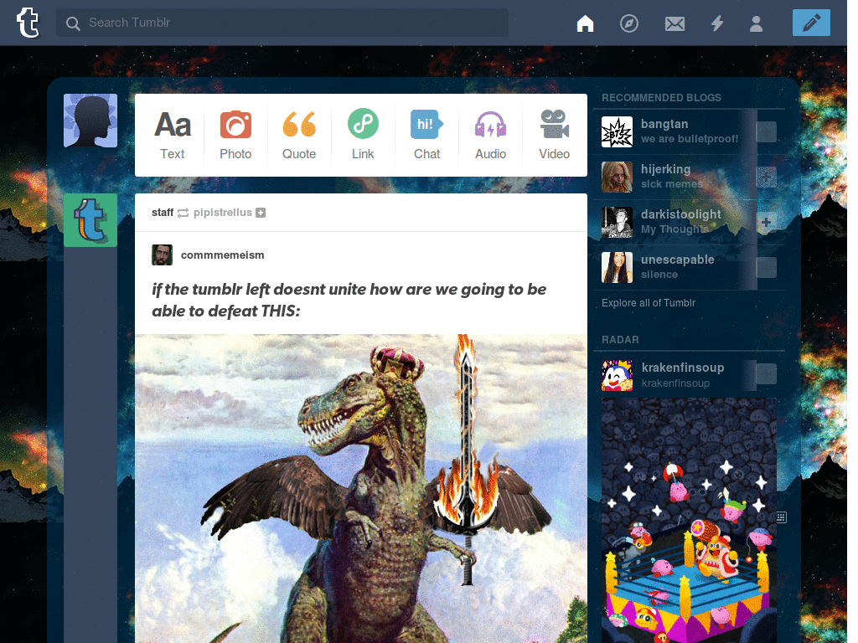Open the unescapable blog link

678,260
